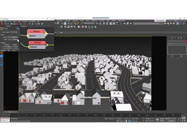
Task: Click the time slider handle above the timeline
Action: click(x=10, y=112)
